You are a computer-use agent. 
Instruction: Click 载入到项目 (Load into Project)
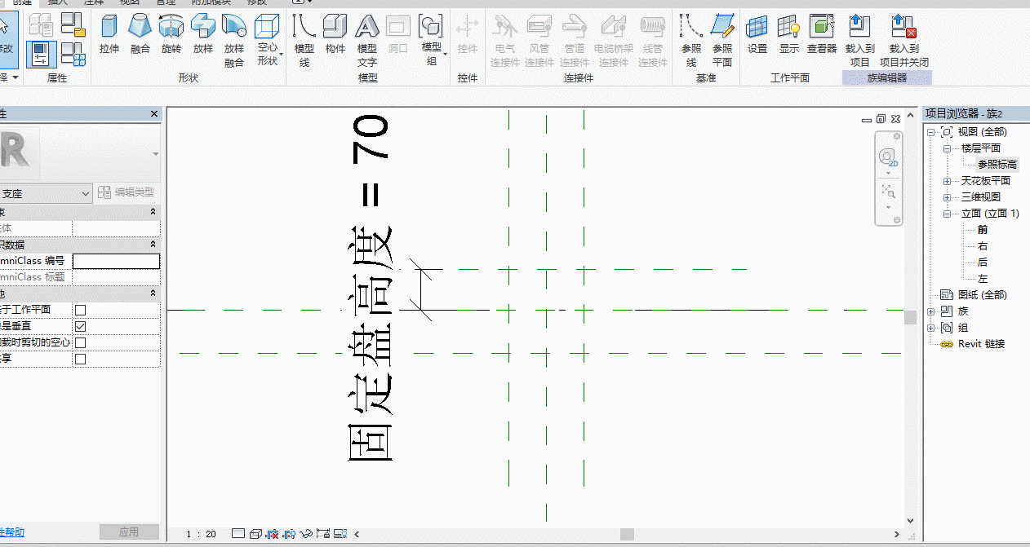[859, 41]
